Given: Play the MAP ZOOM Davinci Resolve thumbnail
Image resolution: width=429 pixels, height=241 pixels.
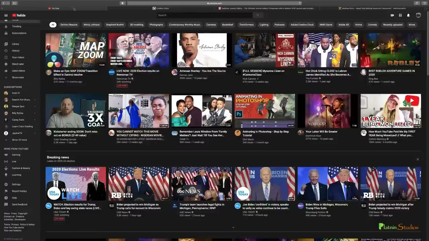Looking at the screenshot, I should click(x=76, y=50).
